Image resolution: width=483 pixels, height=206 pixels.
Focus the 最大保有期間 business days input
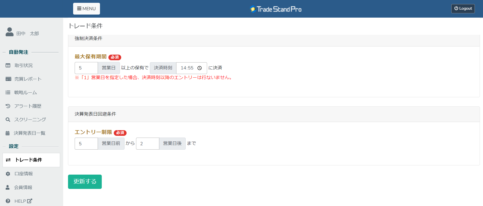[86, 68]
